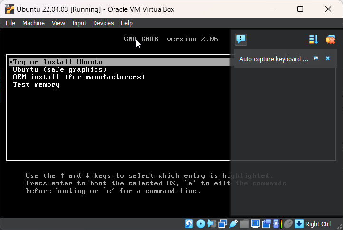Click the GNU GRUB version 2.06 header
The image size is (343, 230).
pyautogui.click(x=171, y=39)
